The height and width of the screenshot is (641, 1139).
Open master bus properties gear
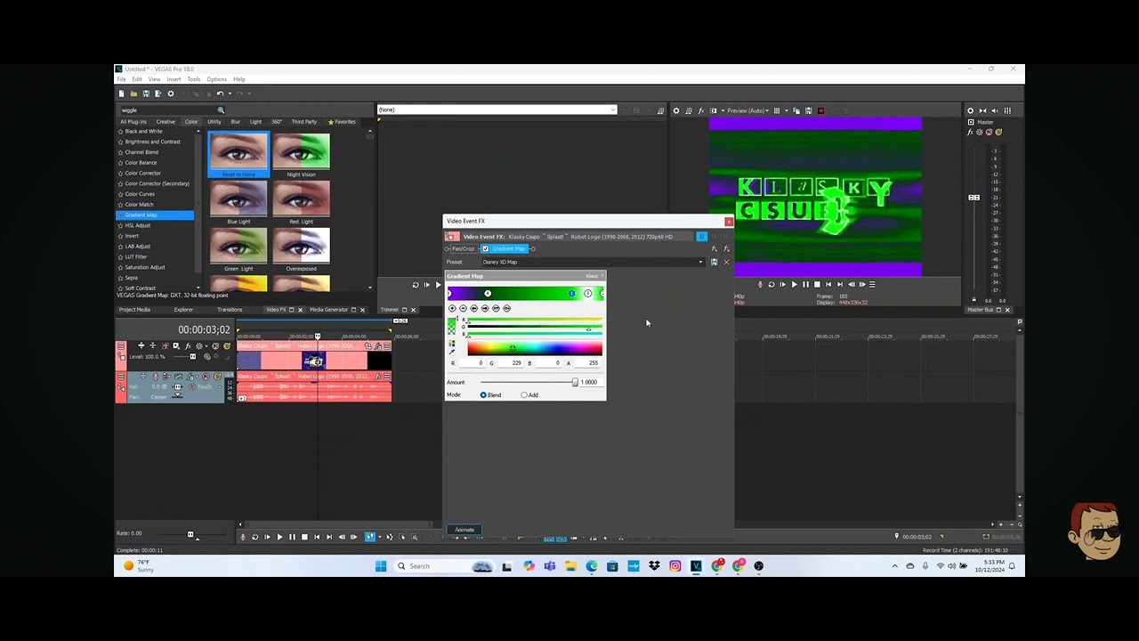coord(971,110)
